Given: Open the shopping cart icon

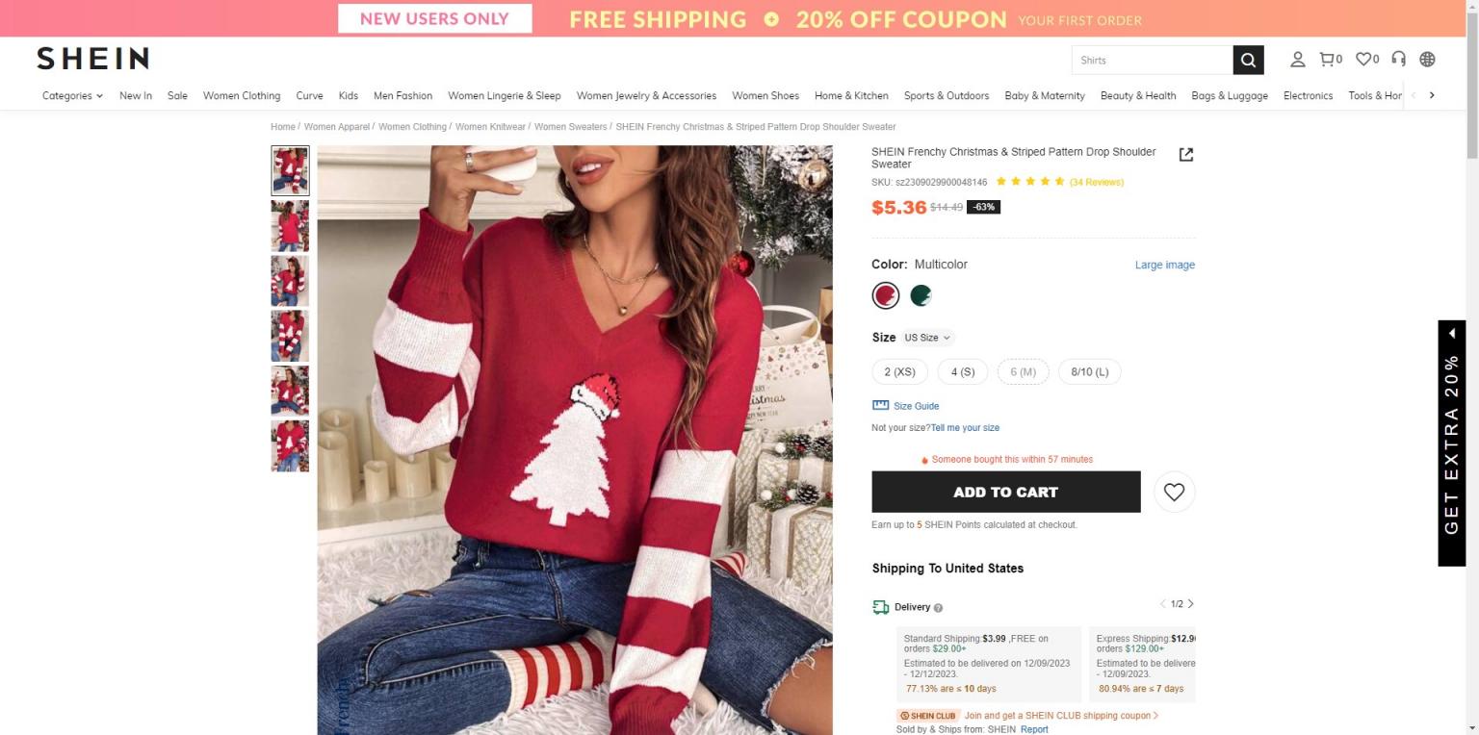Looking at the screenshot, I should (x=1328, y=60).
